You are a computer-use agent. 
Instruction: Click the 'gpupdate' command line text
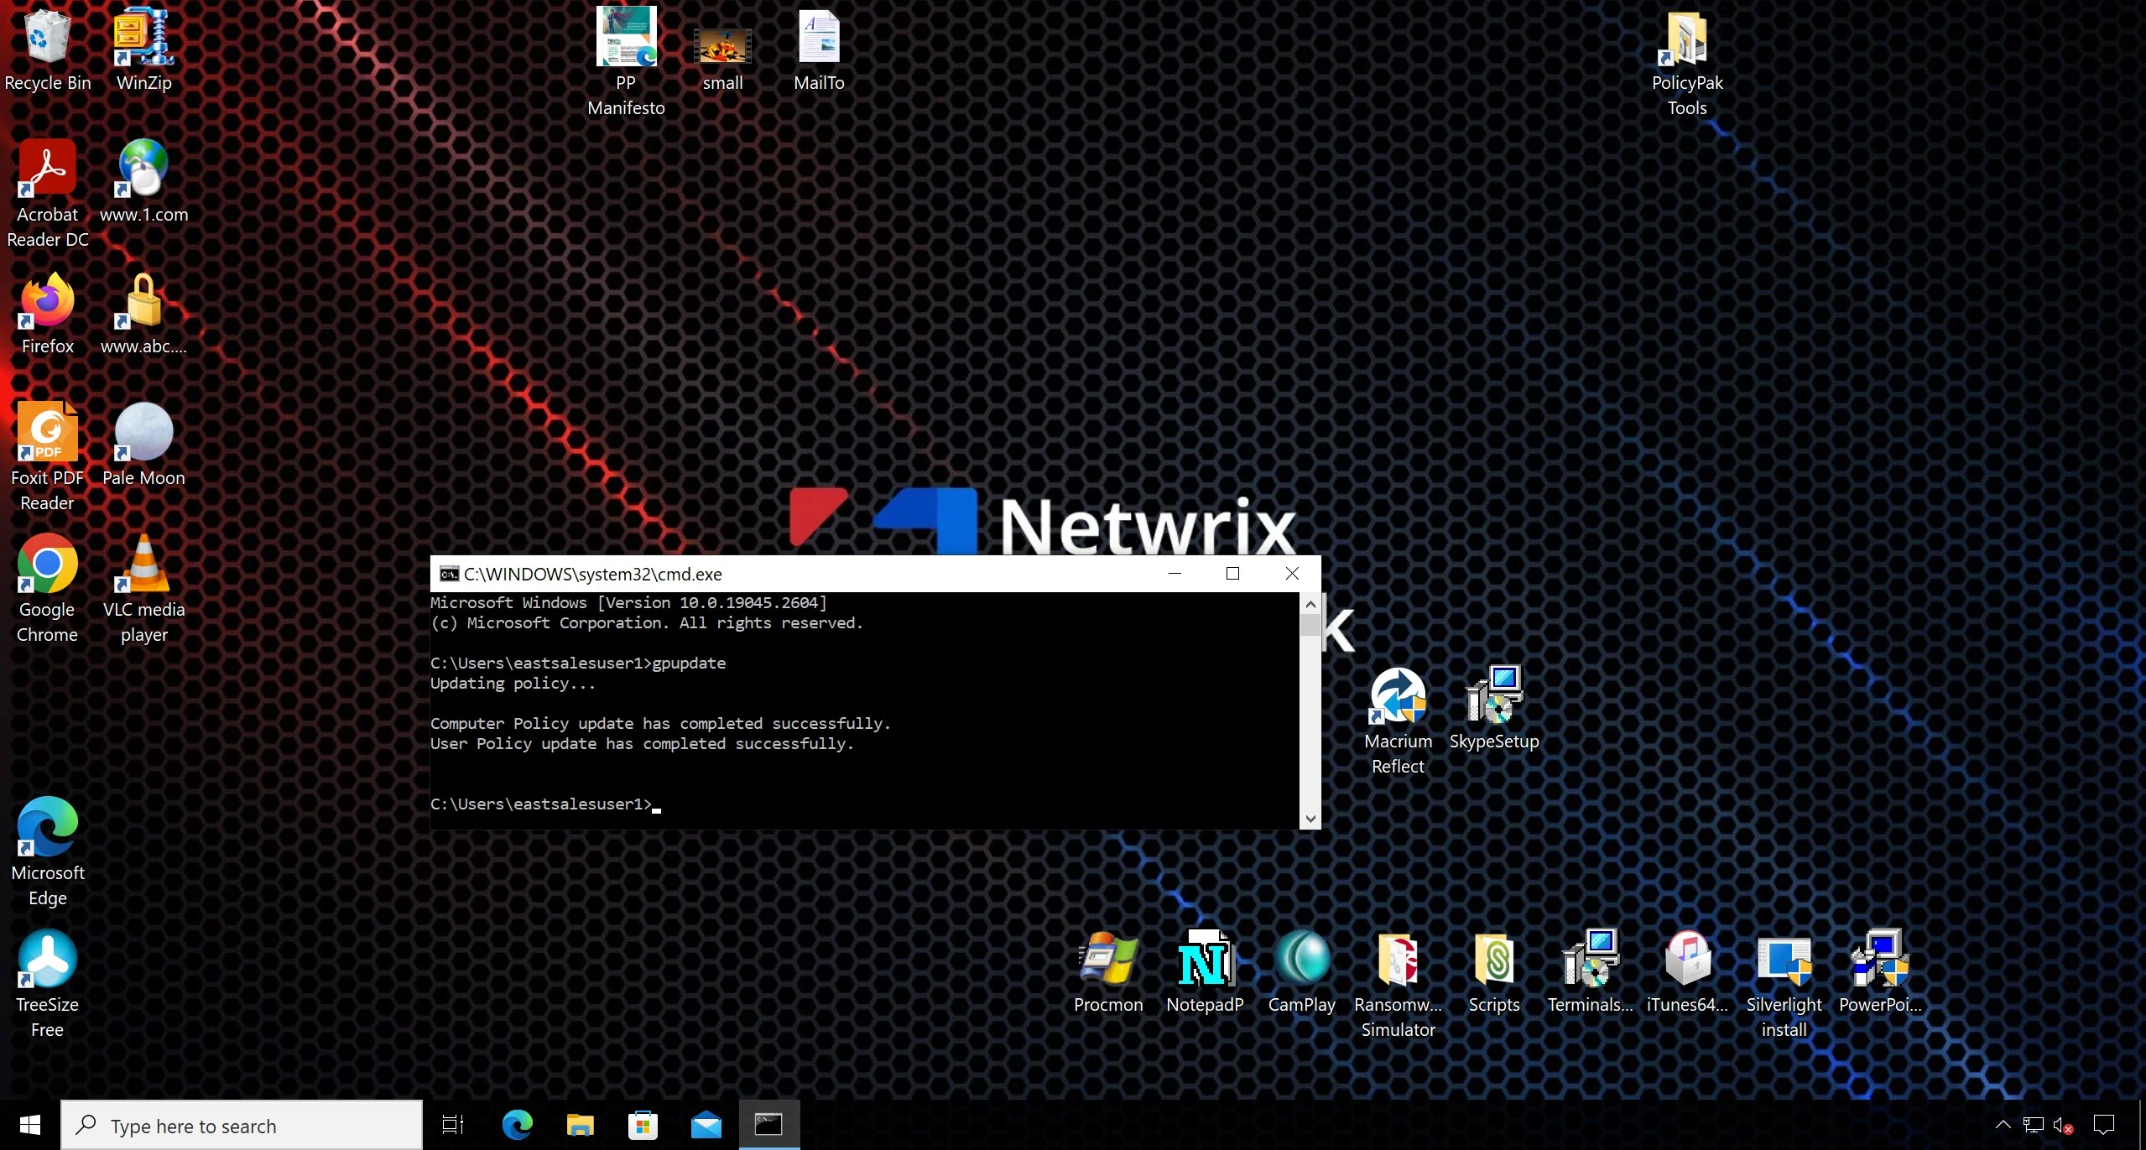(x=689, y=663)
